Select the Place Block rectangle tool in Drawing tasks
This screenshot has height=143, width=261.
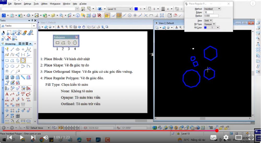[7, 60]
